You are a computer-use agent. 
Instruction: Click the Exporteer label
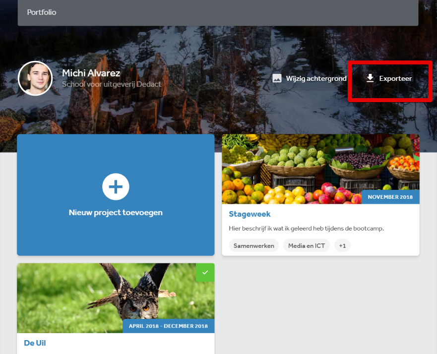point(395,78)
